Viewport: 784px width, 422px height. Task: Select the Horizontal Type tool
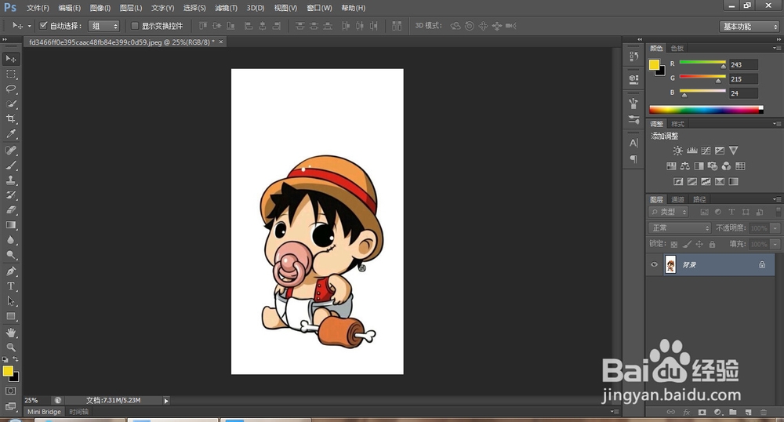coord(10,286)
